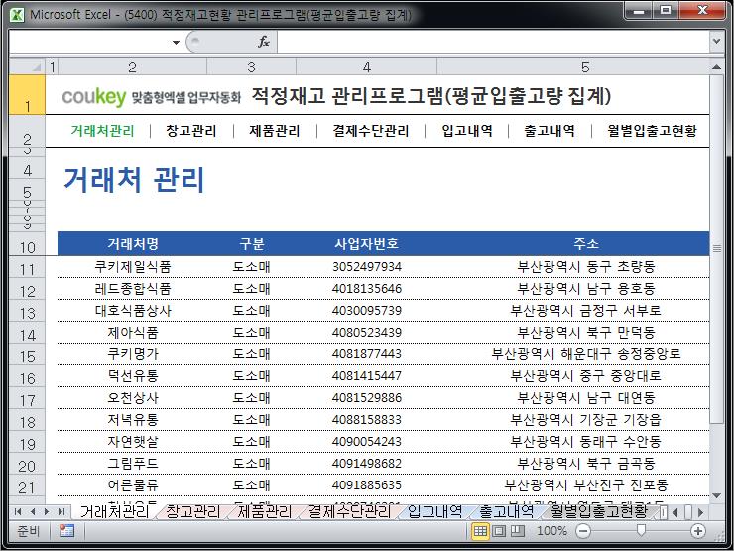Click the Excel application icon in title bar

(17, 14)
